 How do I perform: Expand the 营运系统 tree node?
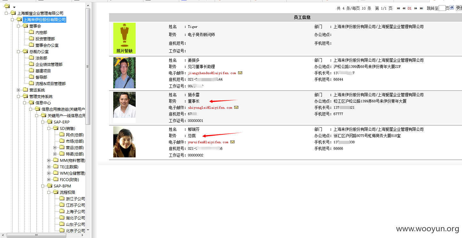point(18,90)
